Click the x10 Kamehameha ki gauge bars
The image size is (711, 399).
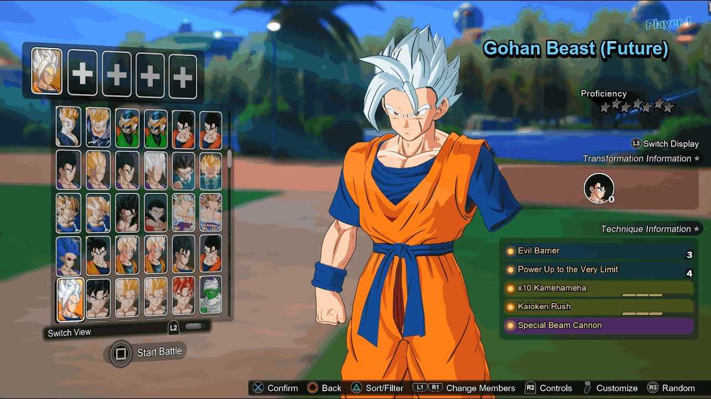pos(643,295)
